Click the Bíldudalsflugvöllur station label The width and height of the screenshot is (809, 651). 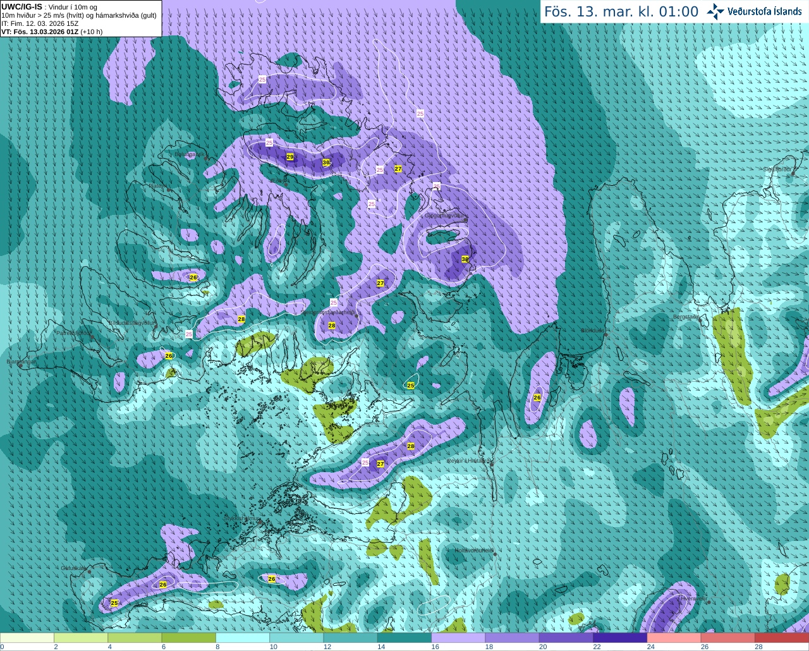coord(131,322)
